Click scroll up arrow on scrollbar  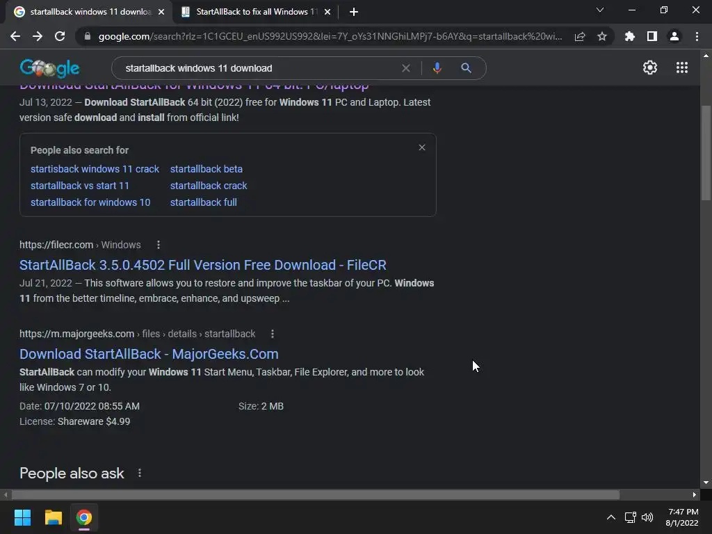pos(706,56)
